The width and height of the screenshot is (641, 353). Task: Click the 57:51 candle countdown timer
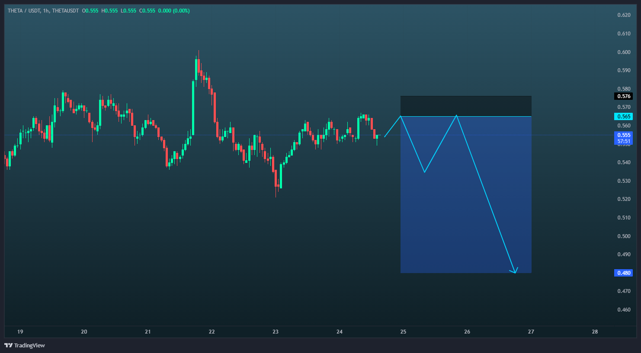[x=624, y=141]
